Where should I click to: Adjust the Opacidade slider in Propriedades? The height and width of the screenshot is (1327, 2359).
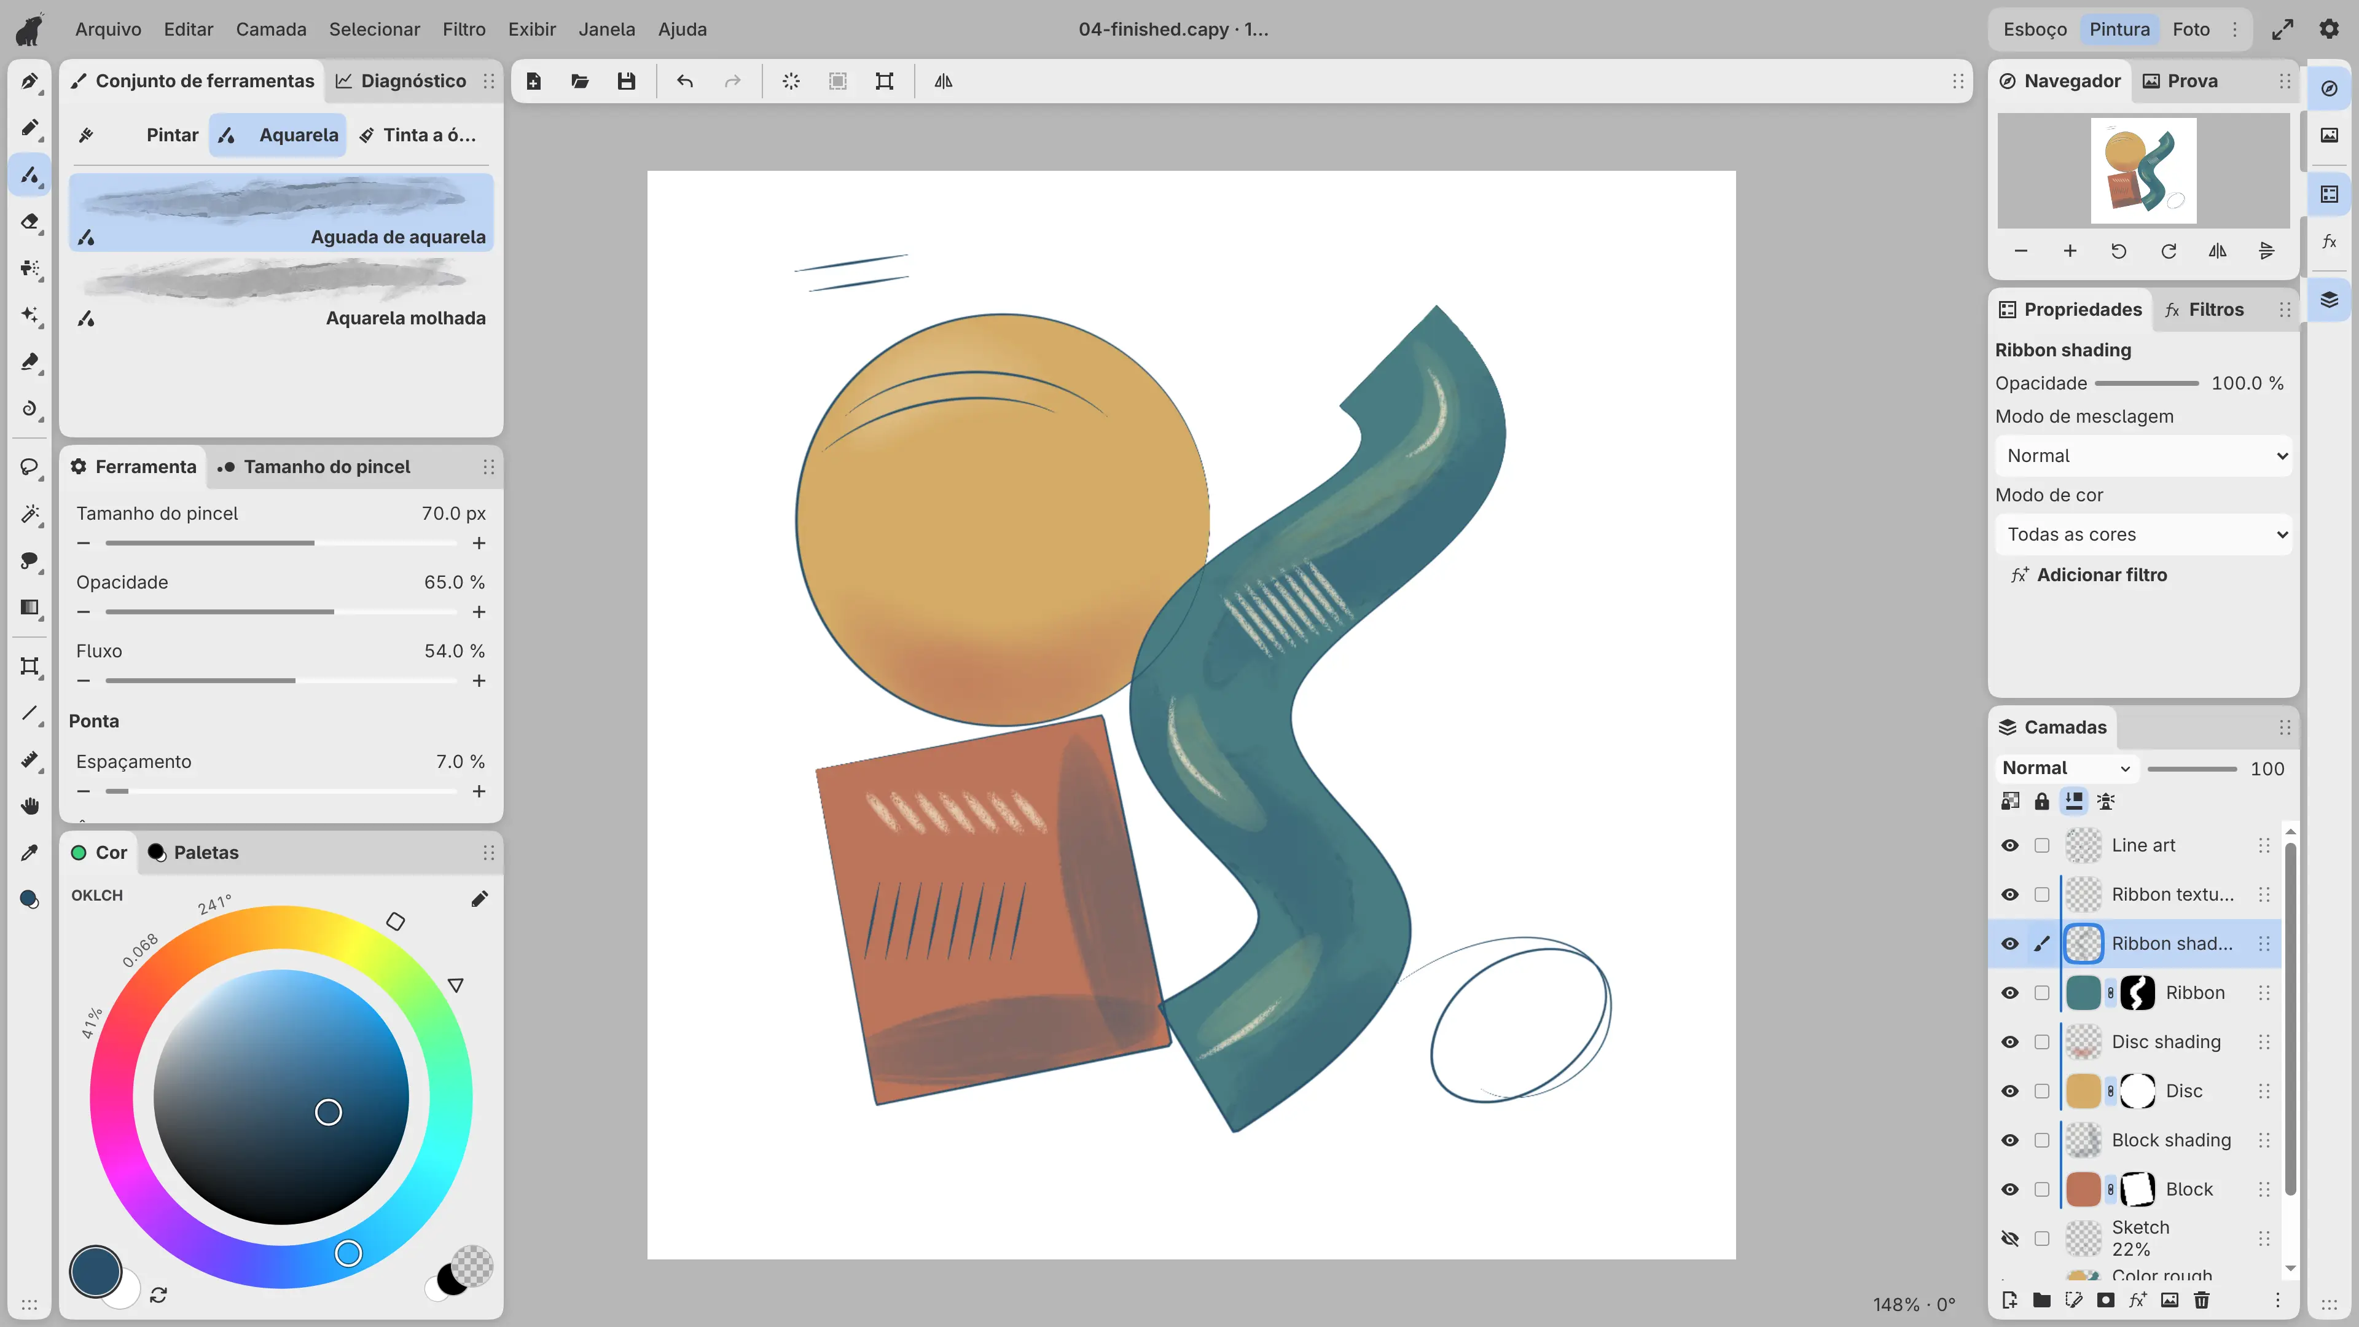pos(2146,384)
